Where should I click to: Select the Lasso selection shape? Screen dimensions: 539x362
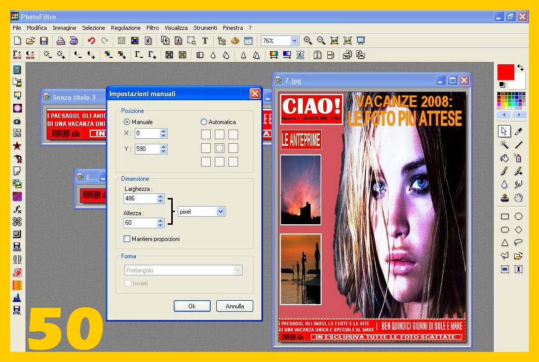[518, 243]
